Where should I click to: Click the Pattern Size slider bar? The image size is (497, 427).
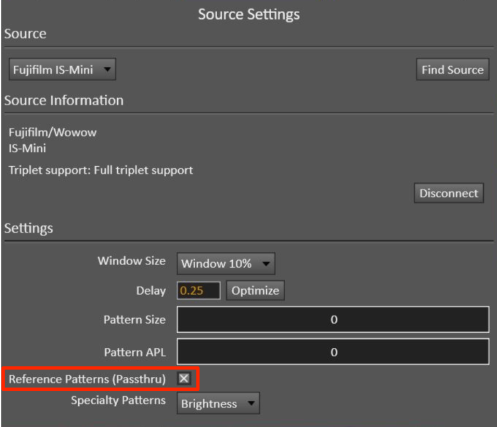333,319
